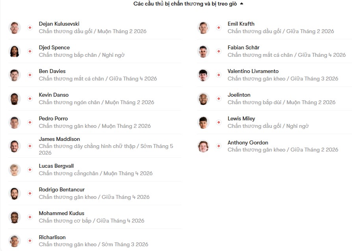Click the red cross icon next to Emil Krafth
The width and height of the screenshot is (352, 251).
[219, 28]
